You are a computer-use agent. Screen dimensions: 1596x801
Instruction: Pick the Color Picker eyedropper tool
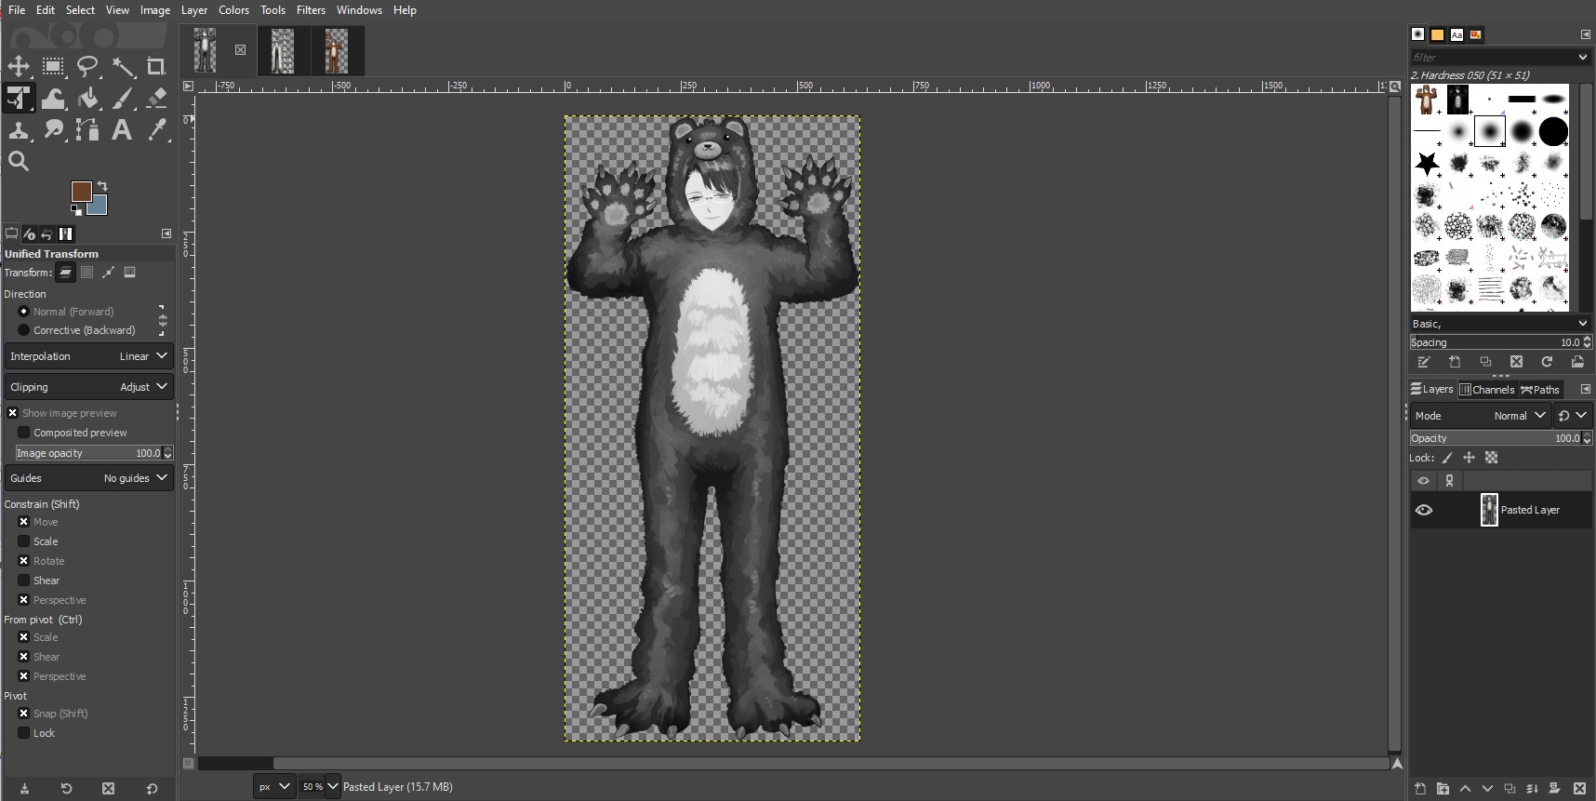pos(156,130)
